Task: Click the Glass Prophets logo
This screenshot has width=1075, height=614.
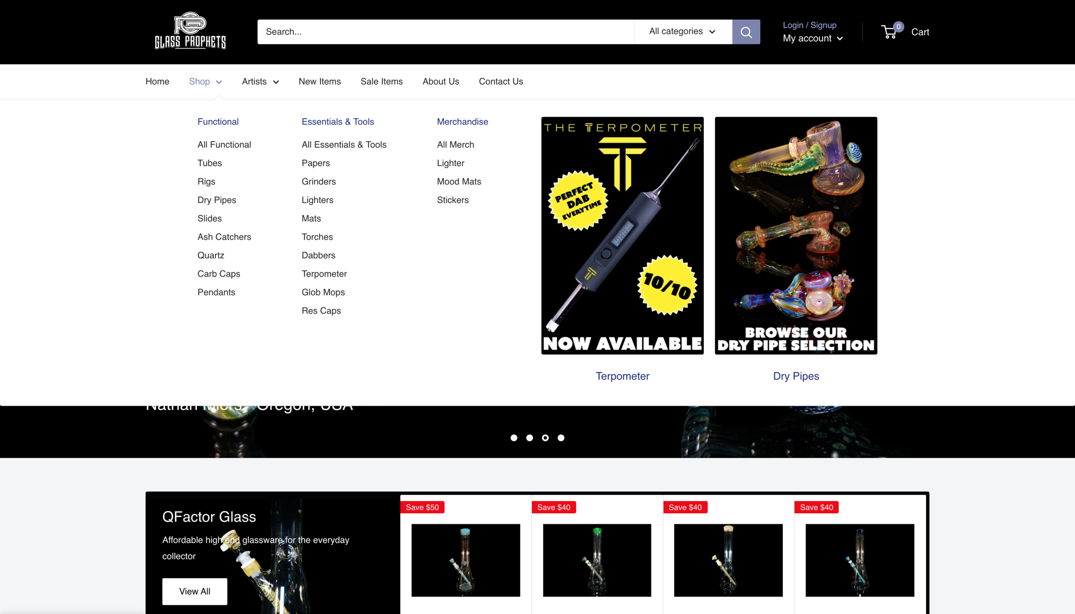Action: tap(190, 31)
